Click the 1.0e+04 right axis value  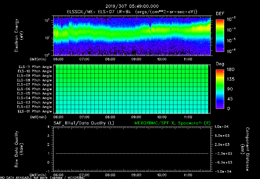pos(221,127)
